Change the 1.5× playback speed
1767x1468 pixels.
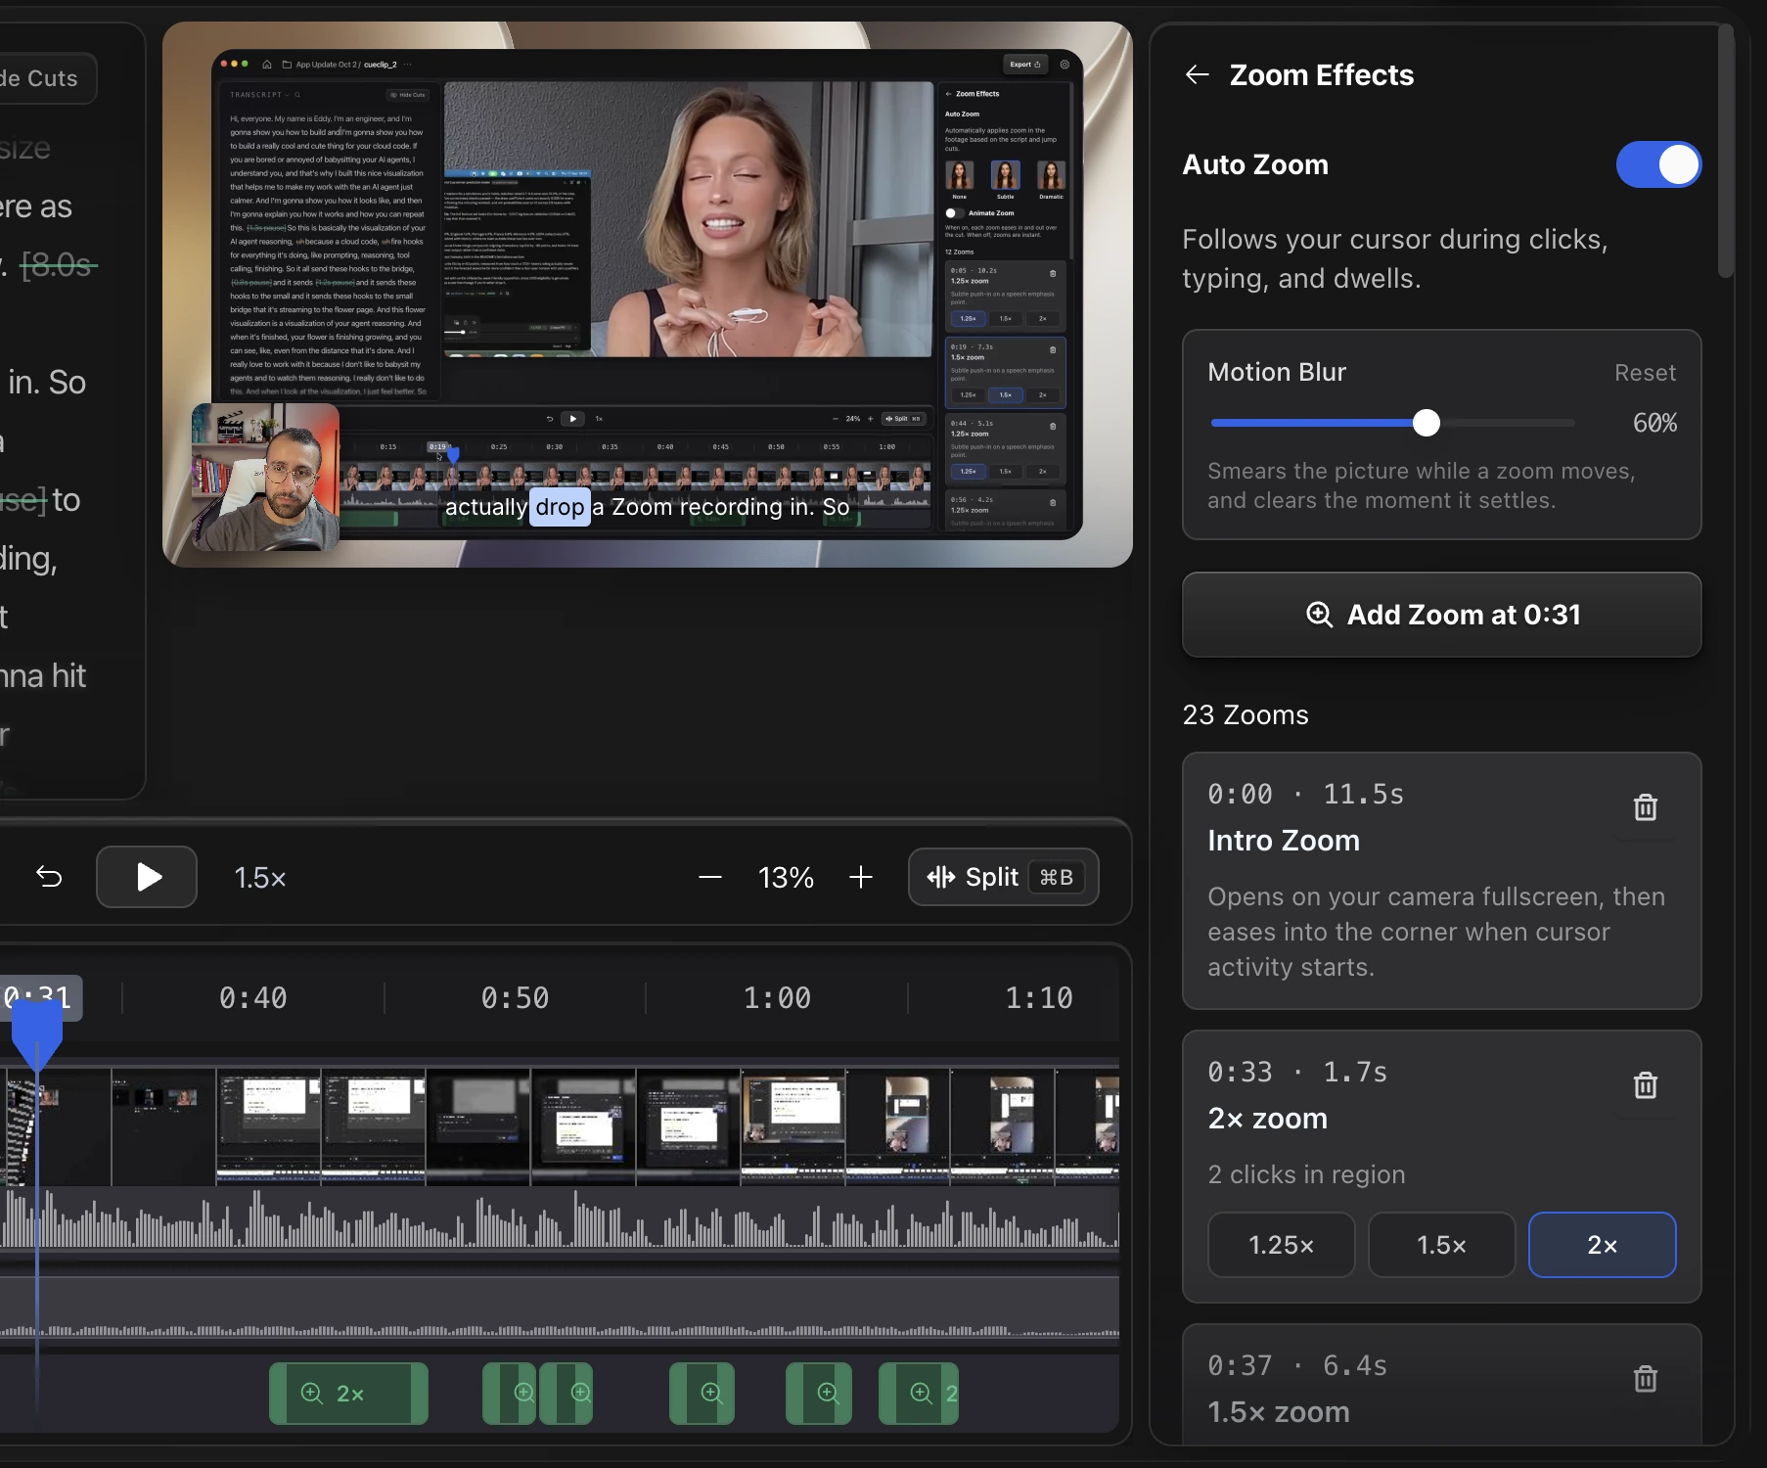coord(260,878)
